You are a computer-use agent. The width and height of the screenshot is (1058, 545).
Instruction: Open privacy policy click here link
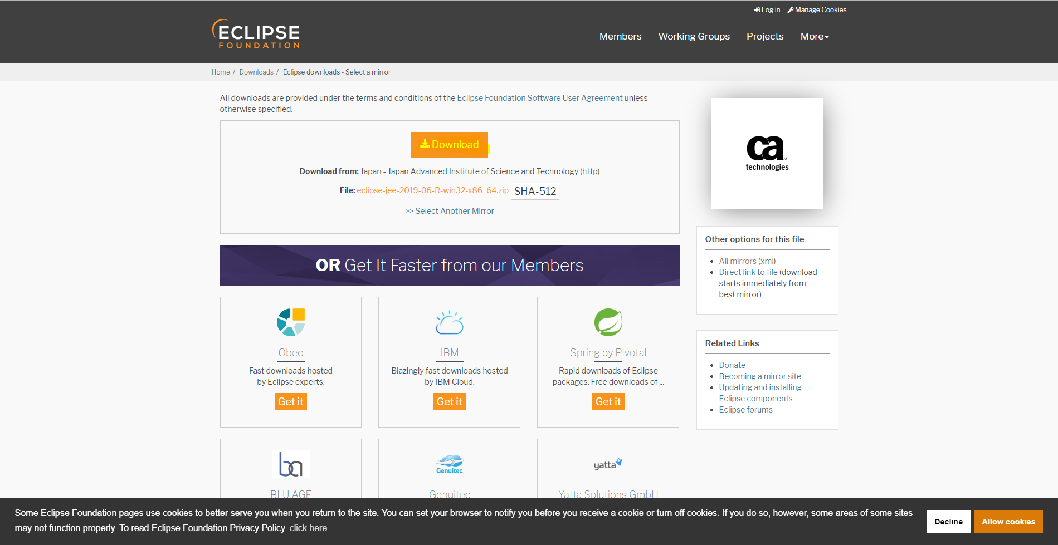pos(309,528)
